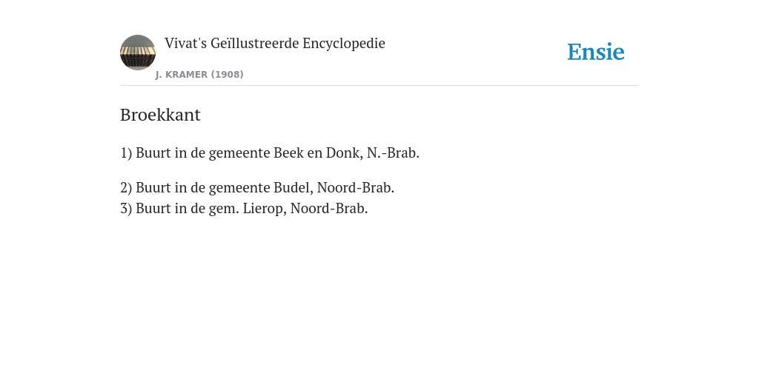Open the encyclopedia book-spines round thumbnail
Viewport: 759px width, 379px height.
138,53
